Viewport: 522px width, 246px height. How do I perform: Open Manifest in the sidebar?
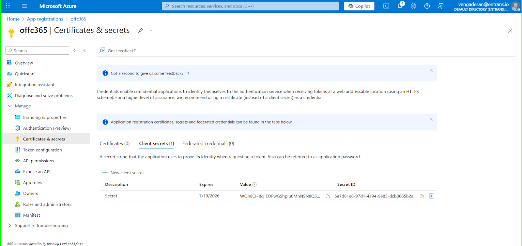31,215
